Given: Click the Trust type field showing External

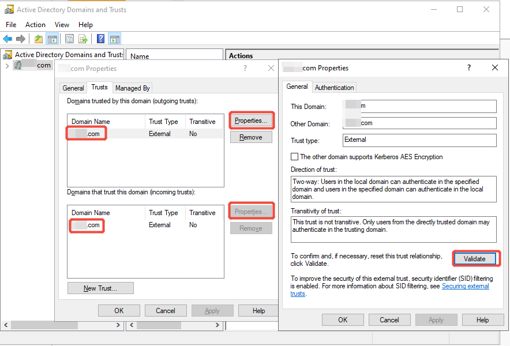Looking at the screenshot, I should (419, 140).
